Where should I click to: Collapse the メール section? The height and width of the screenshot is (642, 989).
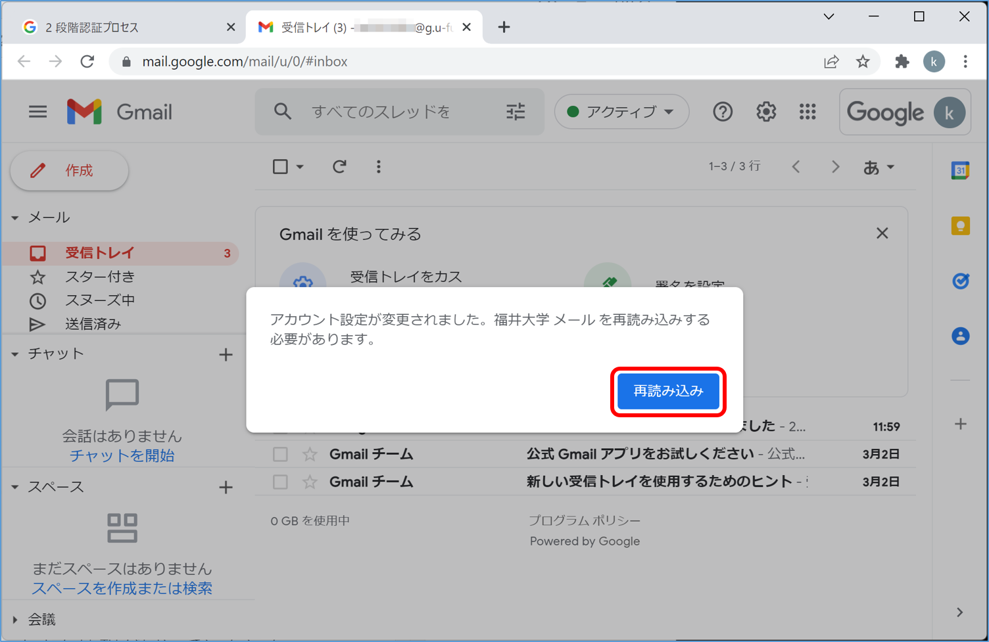click(15, 218)
